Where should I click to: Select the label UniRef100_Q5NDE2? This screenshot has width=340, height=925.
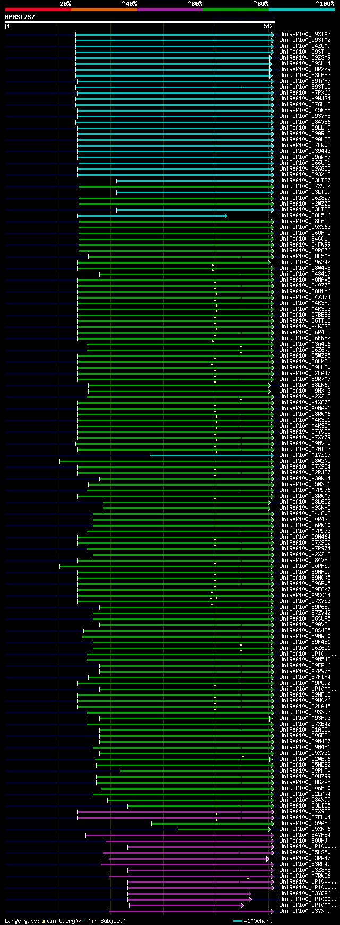coord(305,765)
